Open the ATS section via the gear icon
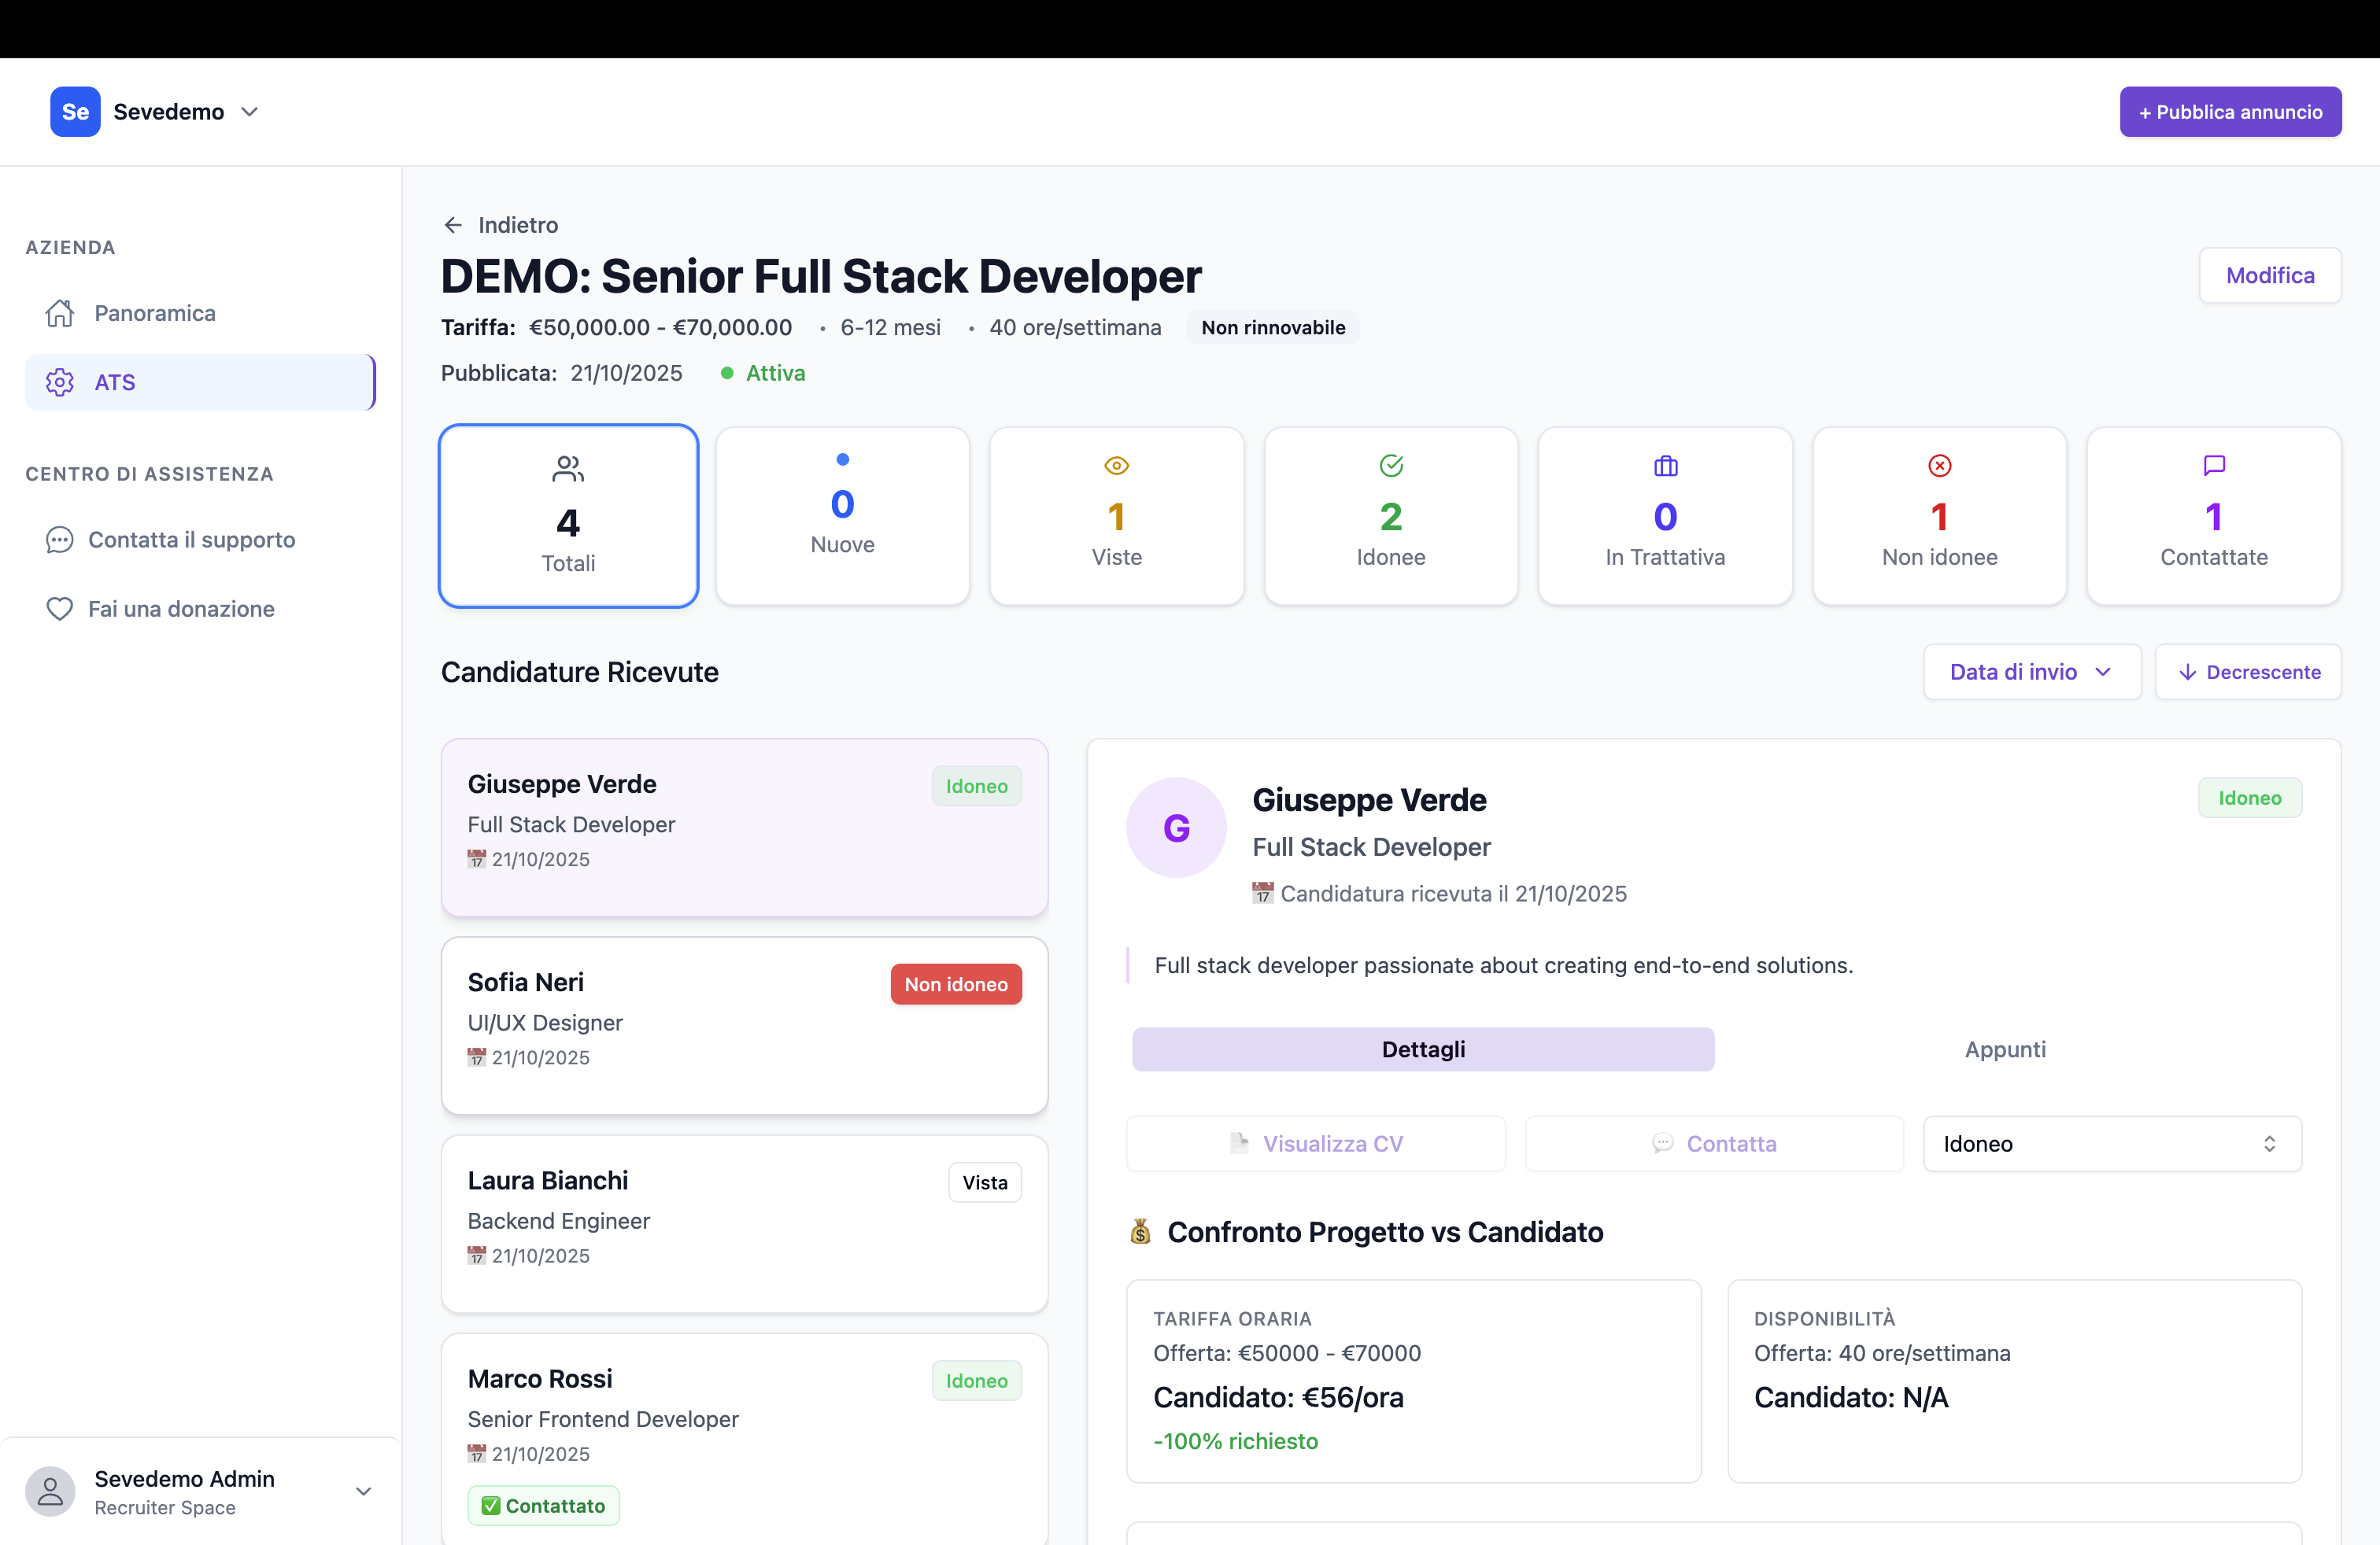The width and height of the screenshot is (2380, 1545). pos(60,382)
